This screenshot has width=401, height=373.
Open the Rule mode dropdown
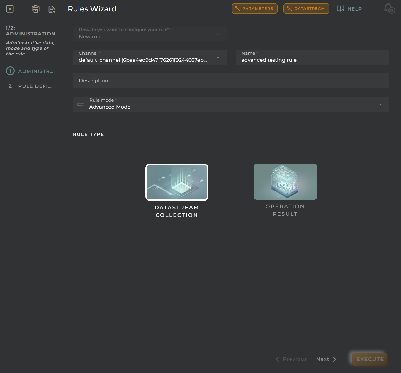pos(231,104)
